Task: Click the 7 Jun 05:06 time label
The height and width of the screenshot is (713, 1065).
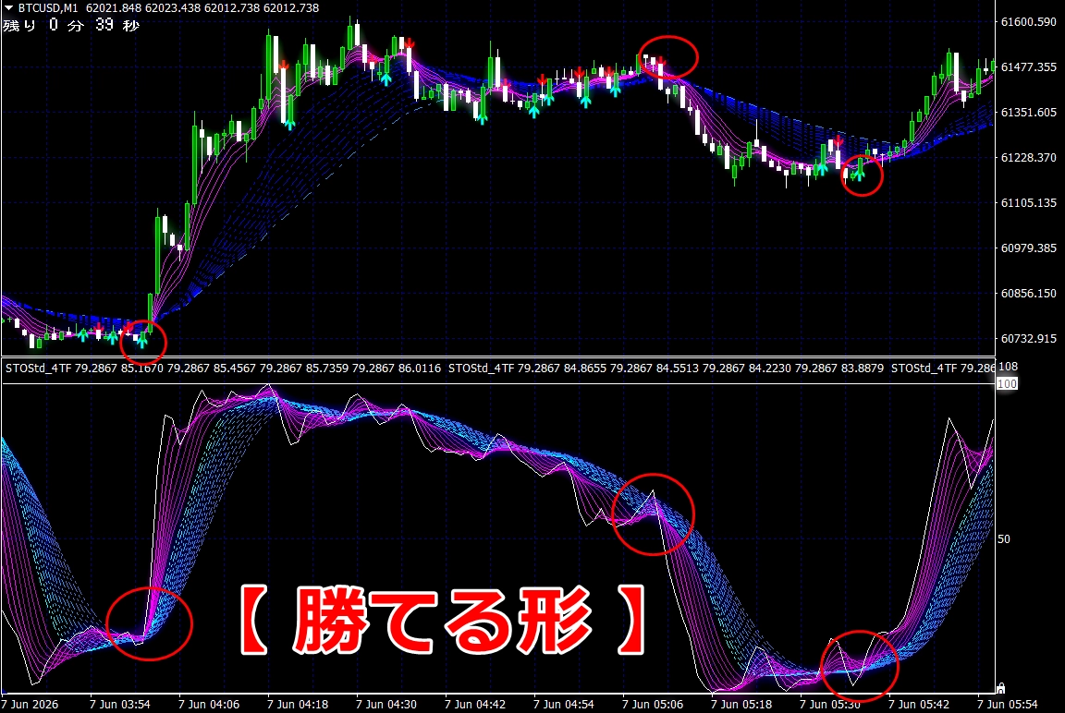Action: (x=653, y=705)
